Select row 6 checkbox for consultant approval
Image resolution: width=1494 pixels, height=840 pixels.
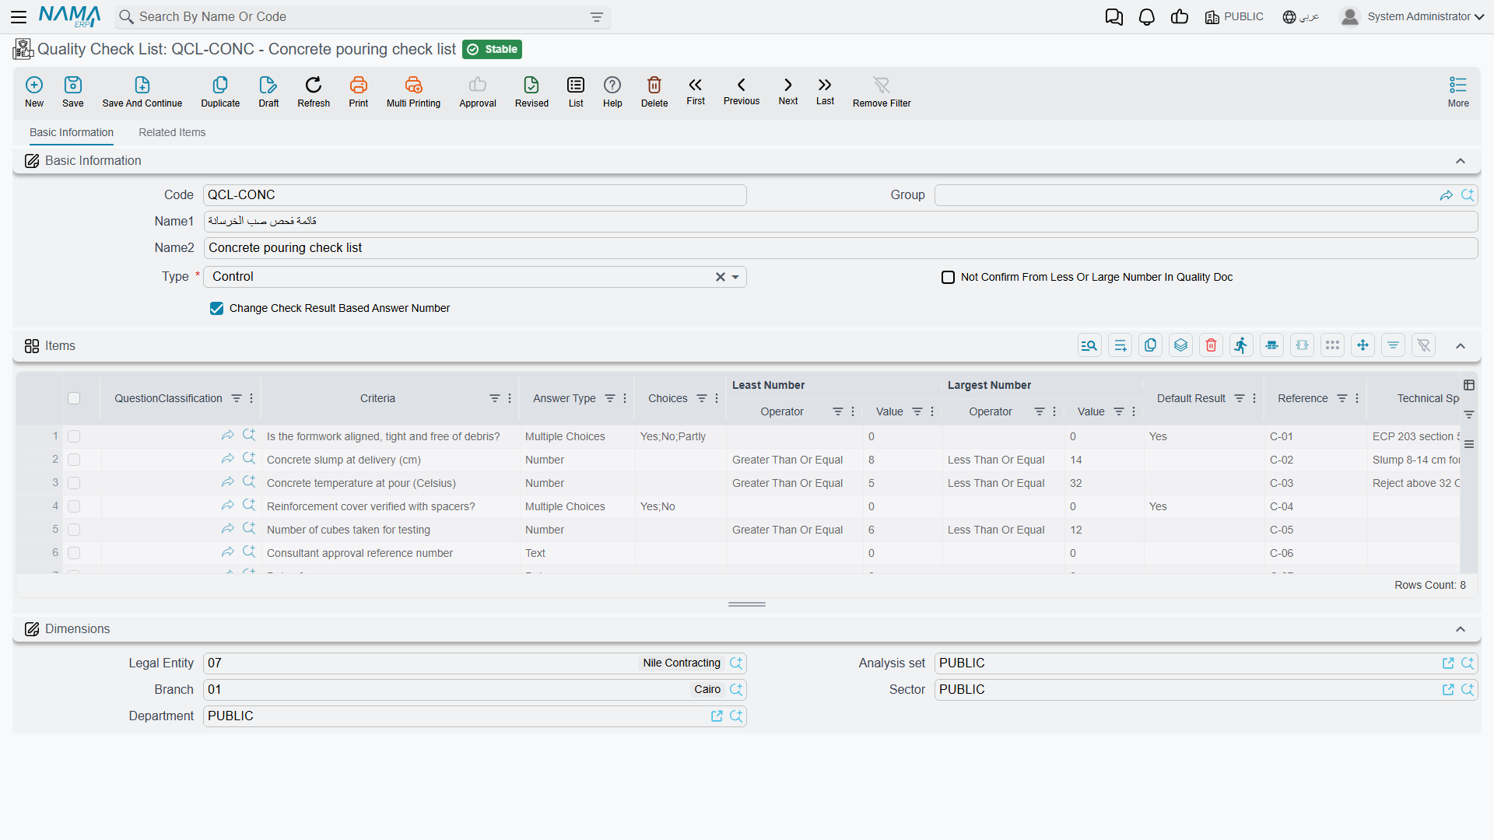(74, 554)
